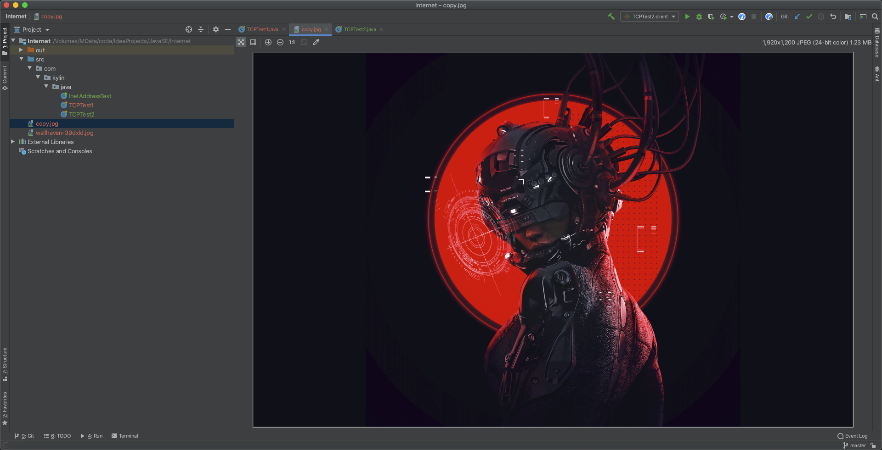
Task: Open the Terminal tool window
Action: pyautogui.click(x=124, y=436)
